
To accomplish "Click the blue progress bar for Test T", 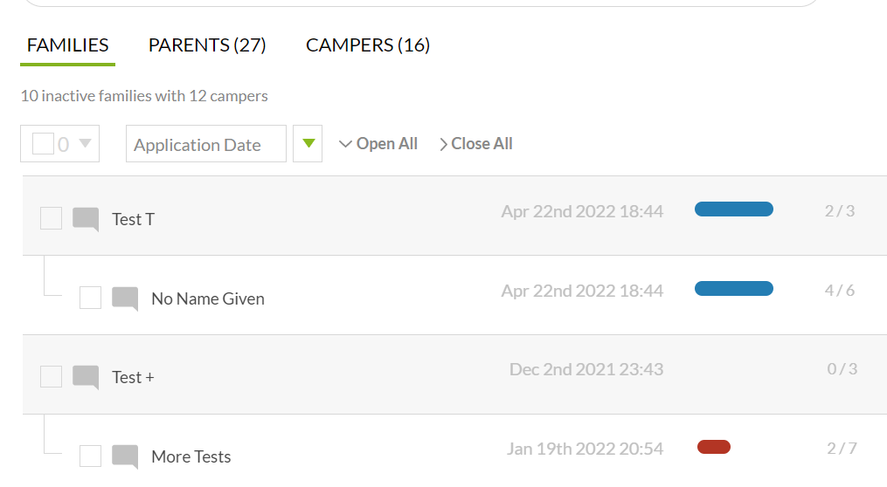I will 734,209.
